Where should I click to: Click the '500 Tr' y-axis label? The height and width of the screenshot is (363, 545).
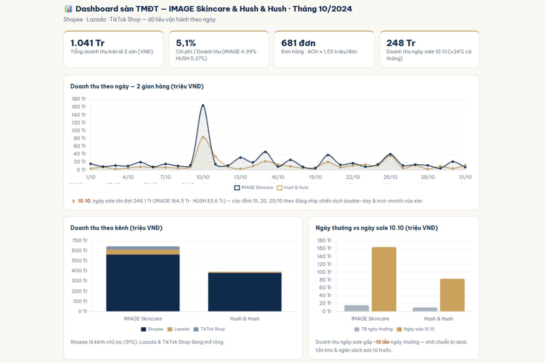click(x=80, y=261)
